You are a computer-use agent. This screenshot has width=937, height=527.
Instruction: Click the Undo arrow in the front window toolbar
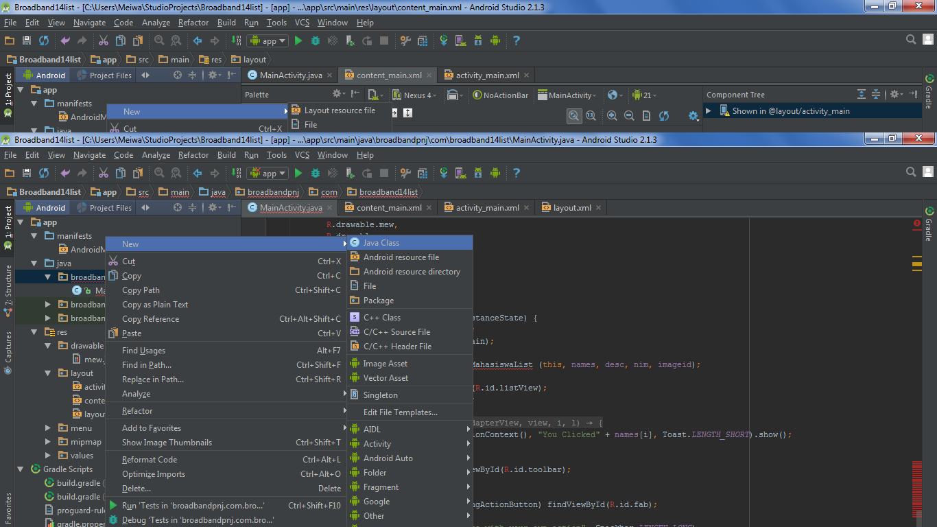coord(65,174)
